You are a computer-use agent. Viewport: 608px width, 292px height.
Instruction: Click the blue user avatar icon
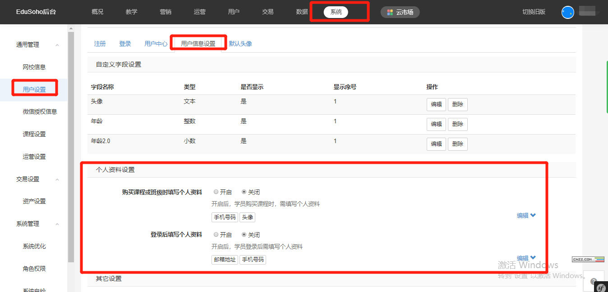(567, 12)
